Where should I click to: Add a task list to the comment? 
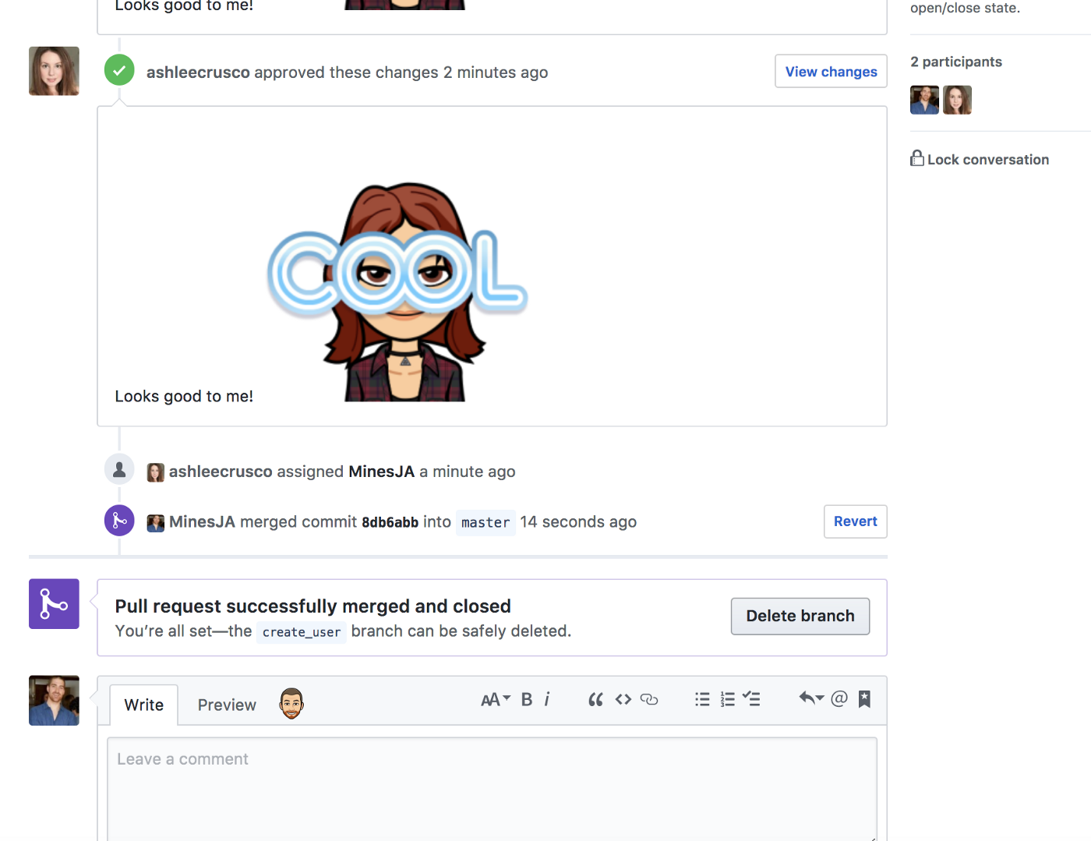pyautogui.click(x=751, y=699)
